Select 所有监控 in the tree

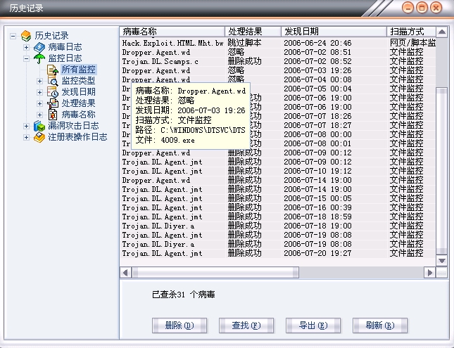point(78,70)
